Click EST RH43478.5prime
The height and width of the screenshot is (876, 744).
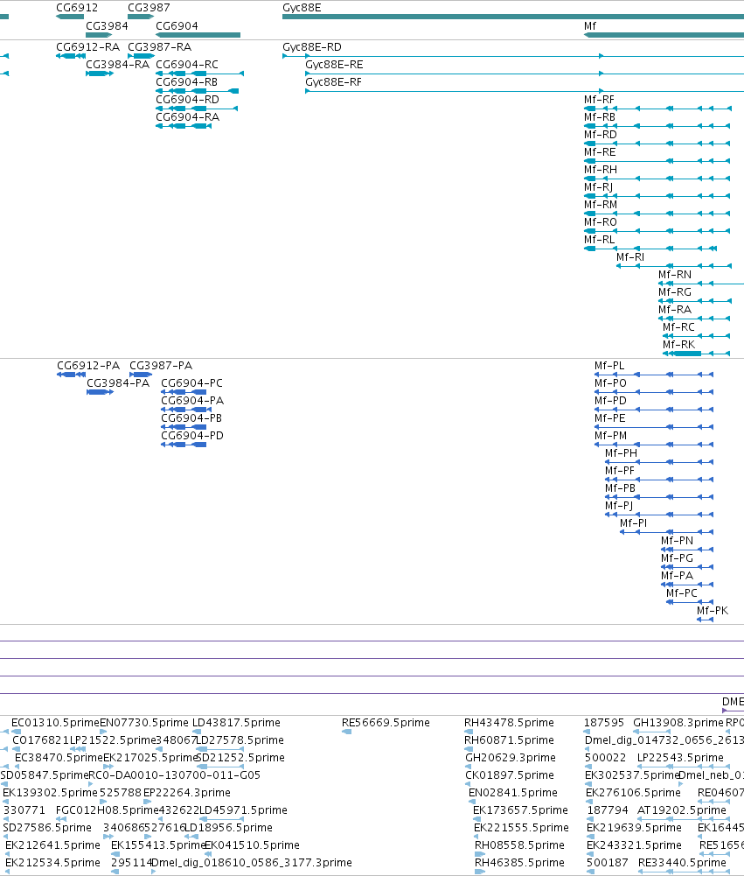pyautogui.click(x=510, y=722)
